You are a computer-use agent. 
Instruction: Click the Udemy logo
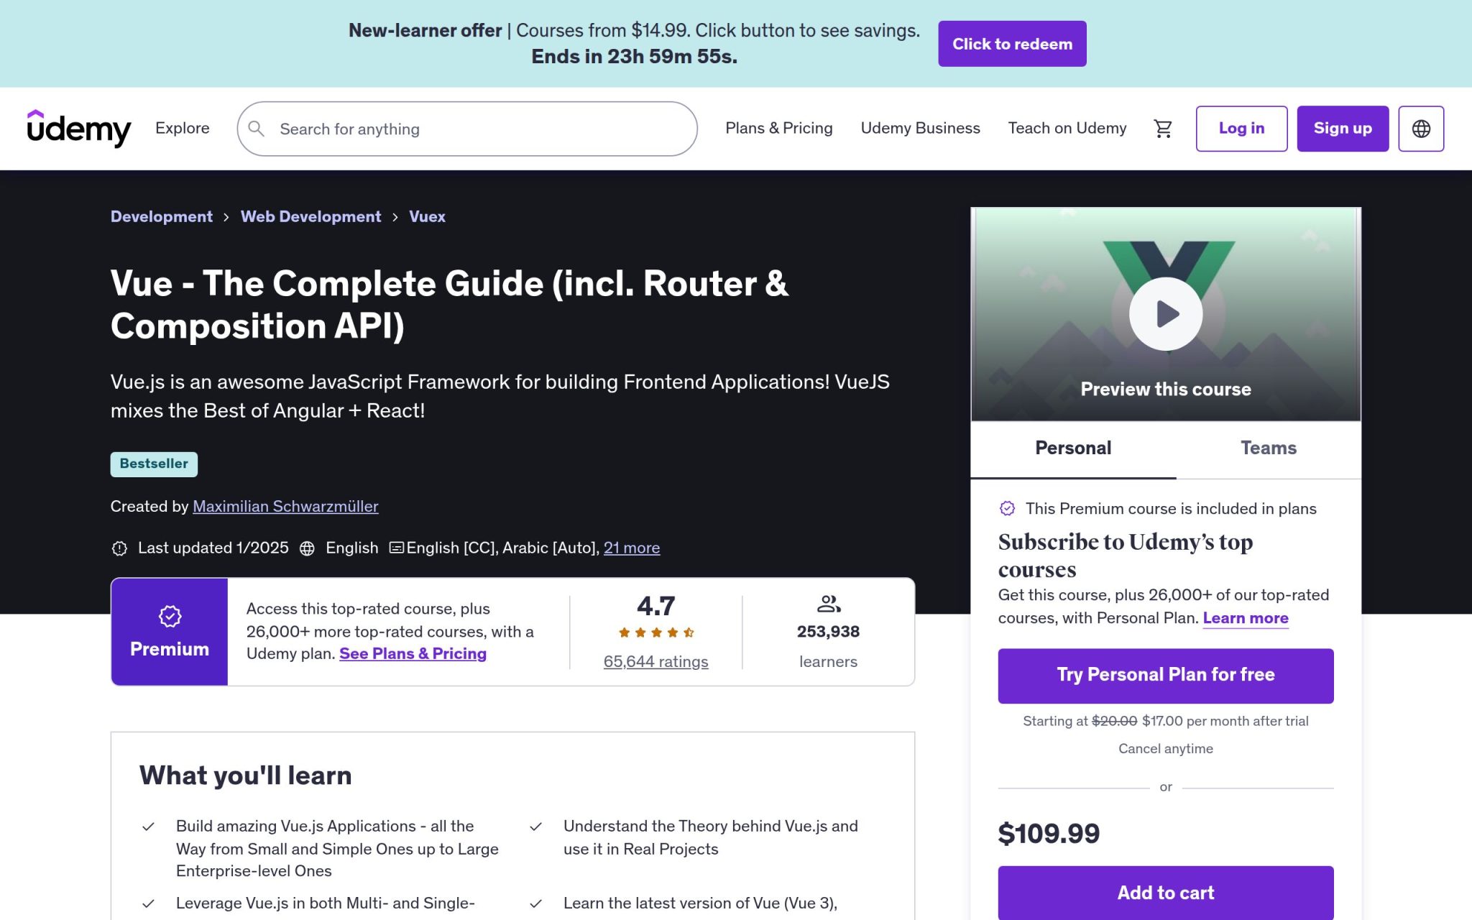(79, 129)
